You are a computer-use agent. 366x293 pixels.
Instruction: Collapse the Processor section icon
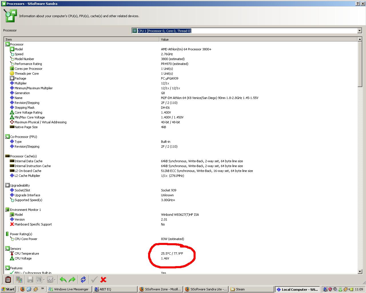(7, 44)
